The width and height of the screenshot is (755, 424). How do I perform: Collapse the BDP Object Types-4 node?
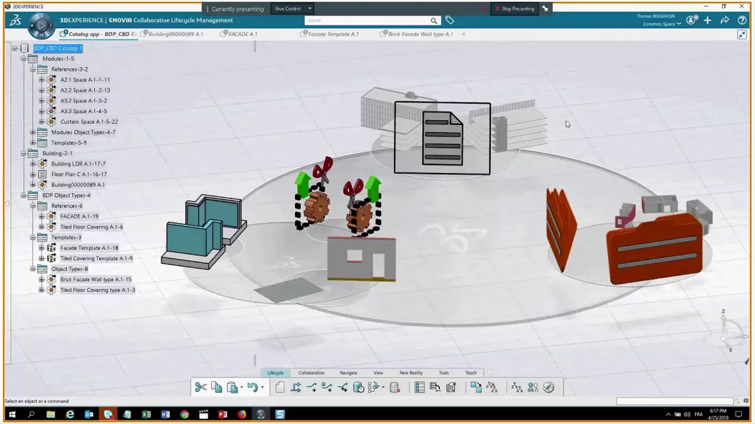click(24, 196)
